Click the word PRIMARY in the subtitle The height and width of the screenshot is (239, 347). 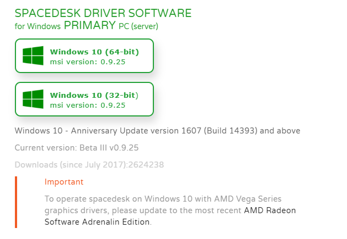coord(89,25)
